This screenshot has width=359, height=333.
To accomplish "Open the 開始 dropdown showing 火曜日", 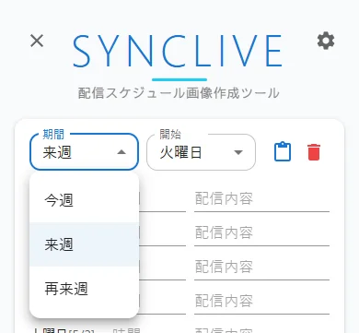I will coord(201,152).
